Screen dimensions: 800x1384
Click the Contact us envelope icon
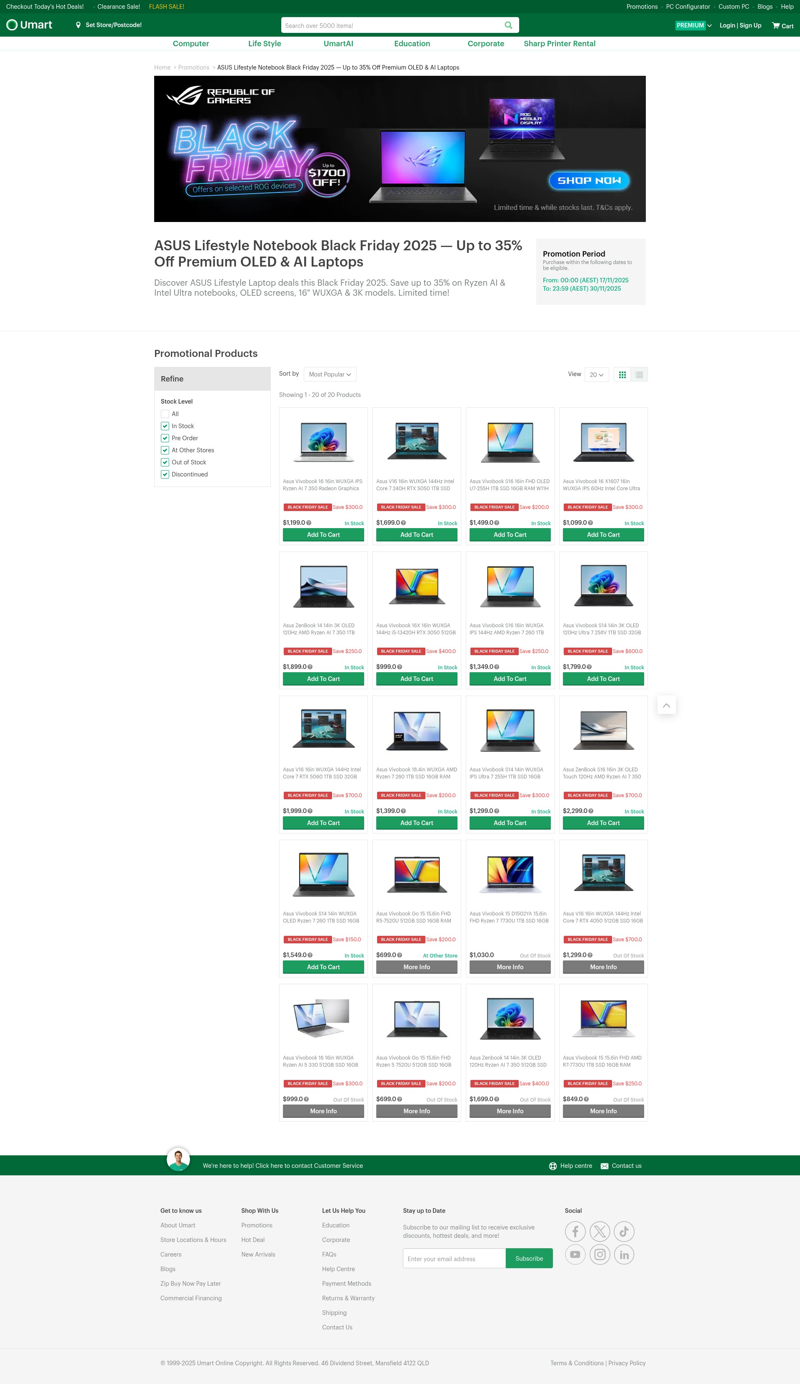coord(605,1166)
